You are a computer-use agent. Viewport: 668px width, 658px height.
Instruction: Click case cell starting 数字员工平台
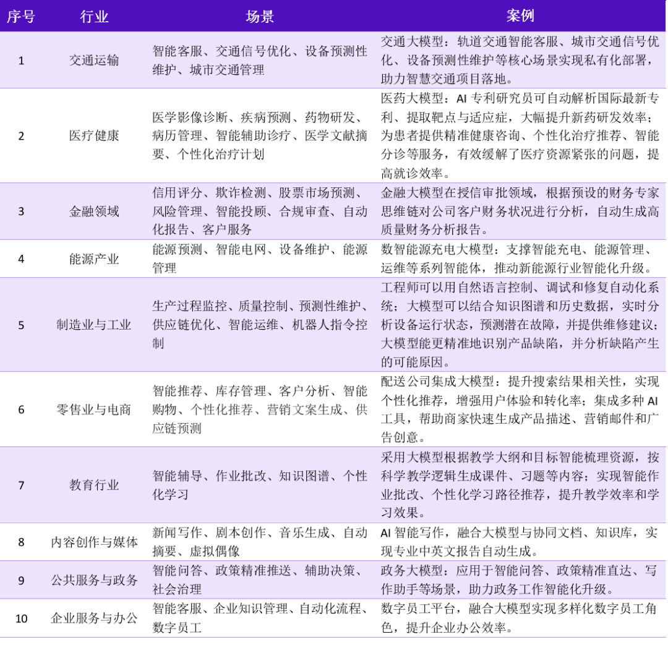click(x=520, y=618)
